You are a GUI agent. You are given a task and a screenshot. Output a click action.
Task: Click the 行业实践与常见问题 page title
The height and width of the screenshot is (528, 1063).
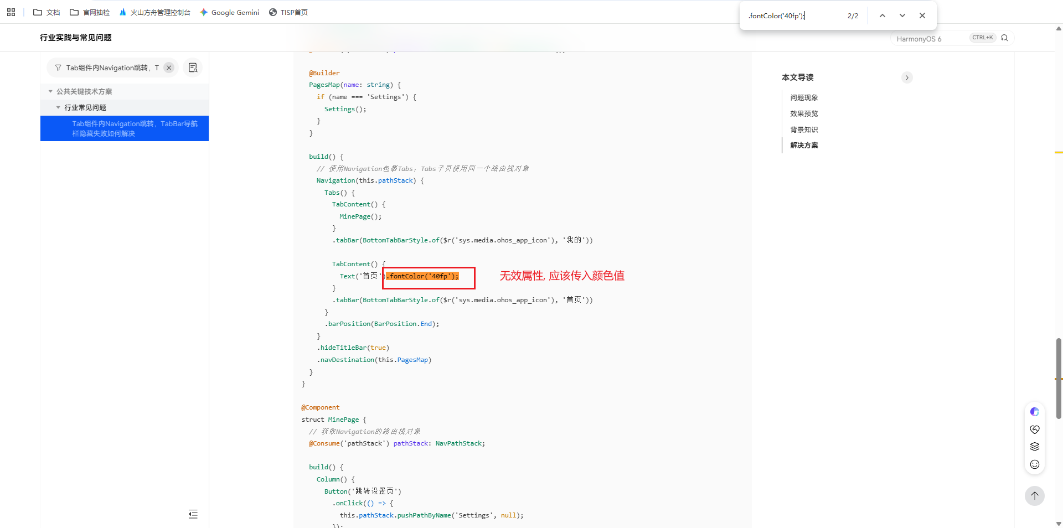coord(76,37)
